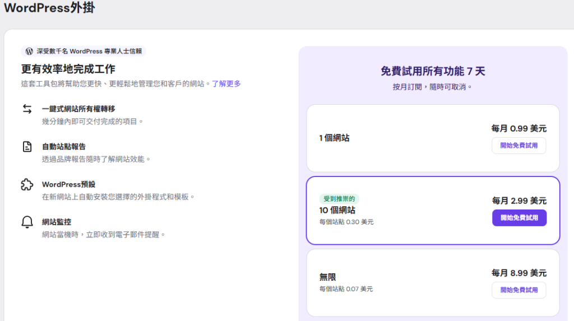The width and height of the screenshot is (574, 321).
Task: Open the 了解更多 link
Action: pyautogui.click(x=226, y=84)
